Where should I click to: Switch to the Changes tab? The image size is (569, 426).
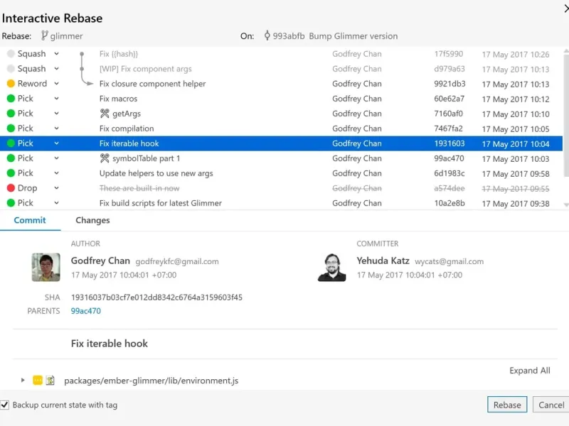pos(92,220)
